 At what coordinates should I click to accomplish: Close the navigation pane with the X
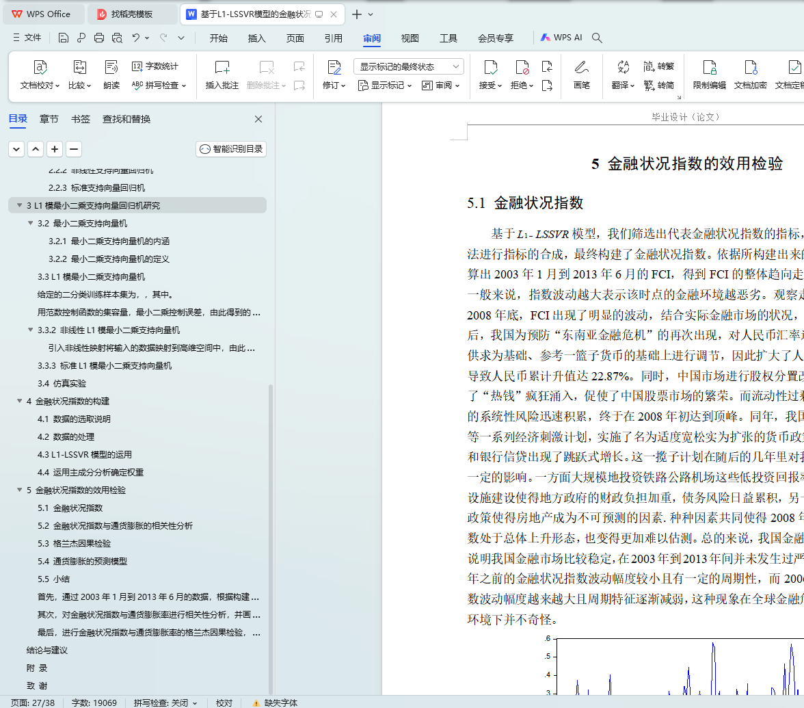pos(258,119)
